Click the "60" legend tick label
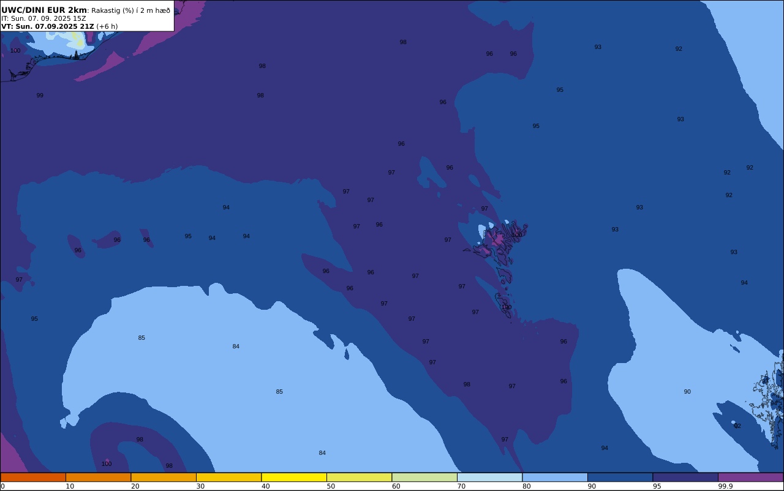Image resolution: width=784 pixels, height=491 pixels. click(x=396, y=486)
